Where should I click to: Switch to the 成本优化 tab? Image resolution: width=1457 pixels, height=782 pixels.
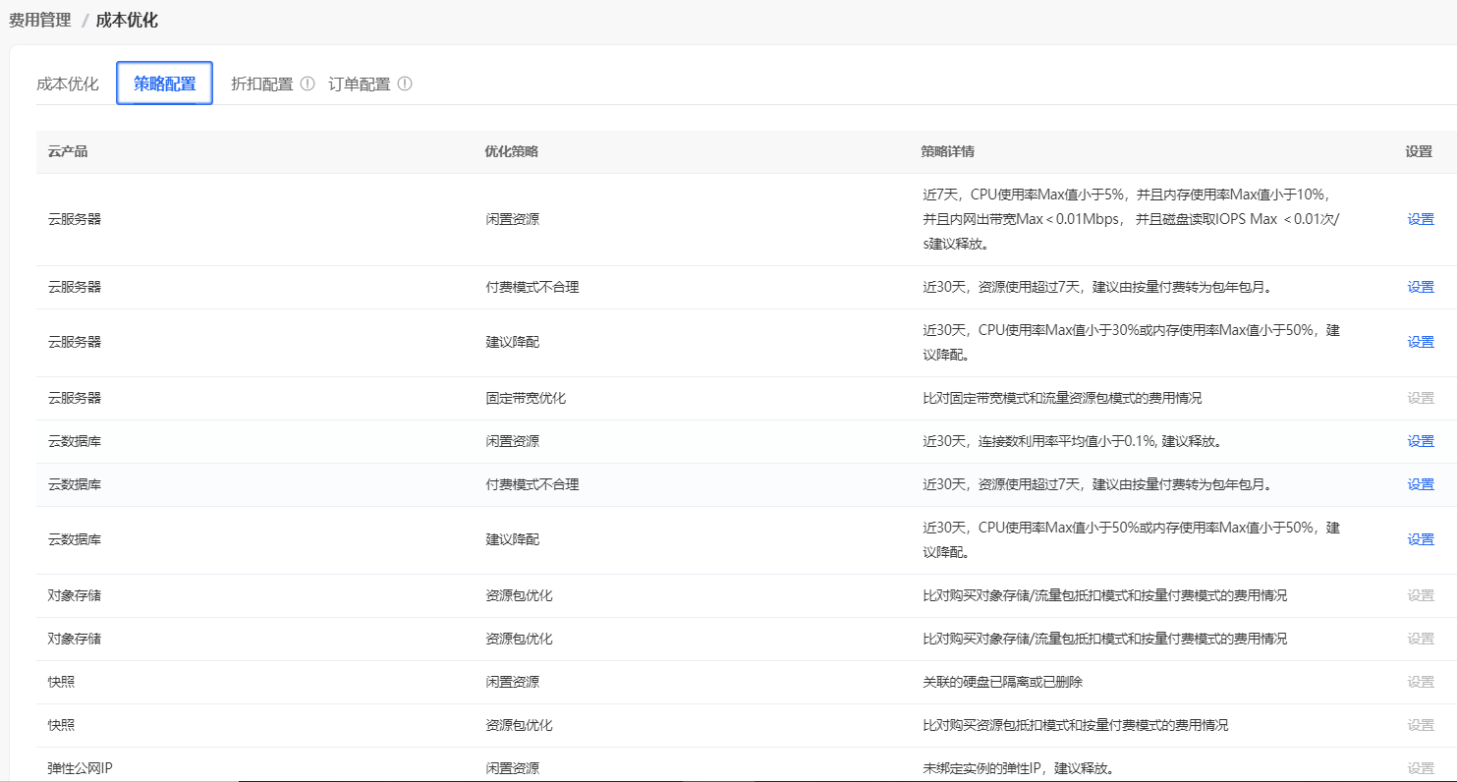pyautogui.click(x=68, y=84)
